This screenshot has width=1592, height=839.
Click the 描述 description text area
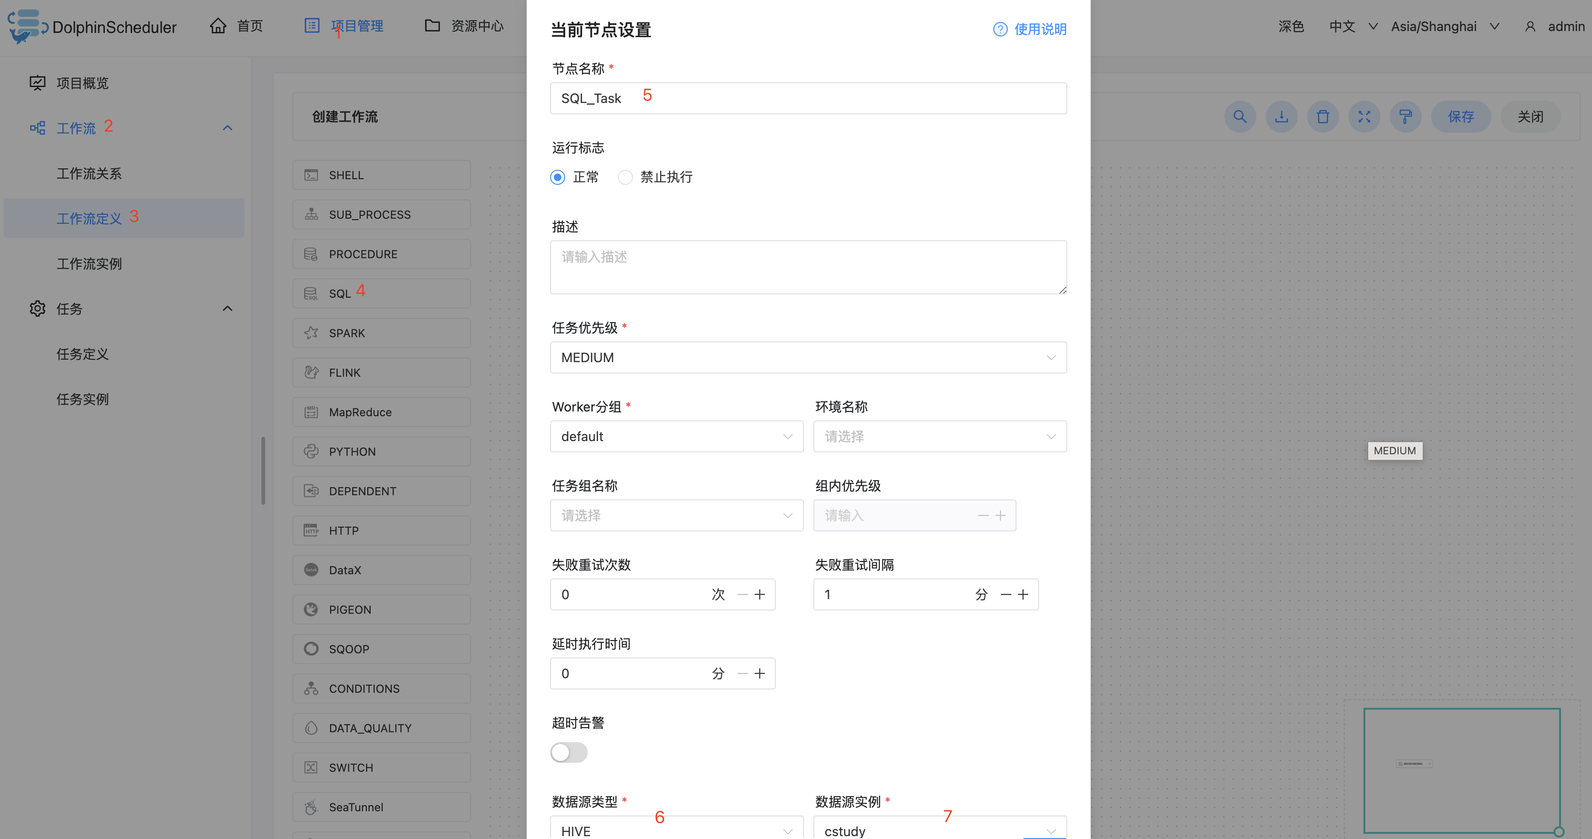(808, 267)
